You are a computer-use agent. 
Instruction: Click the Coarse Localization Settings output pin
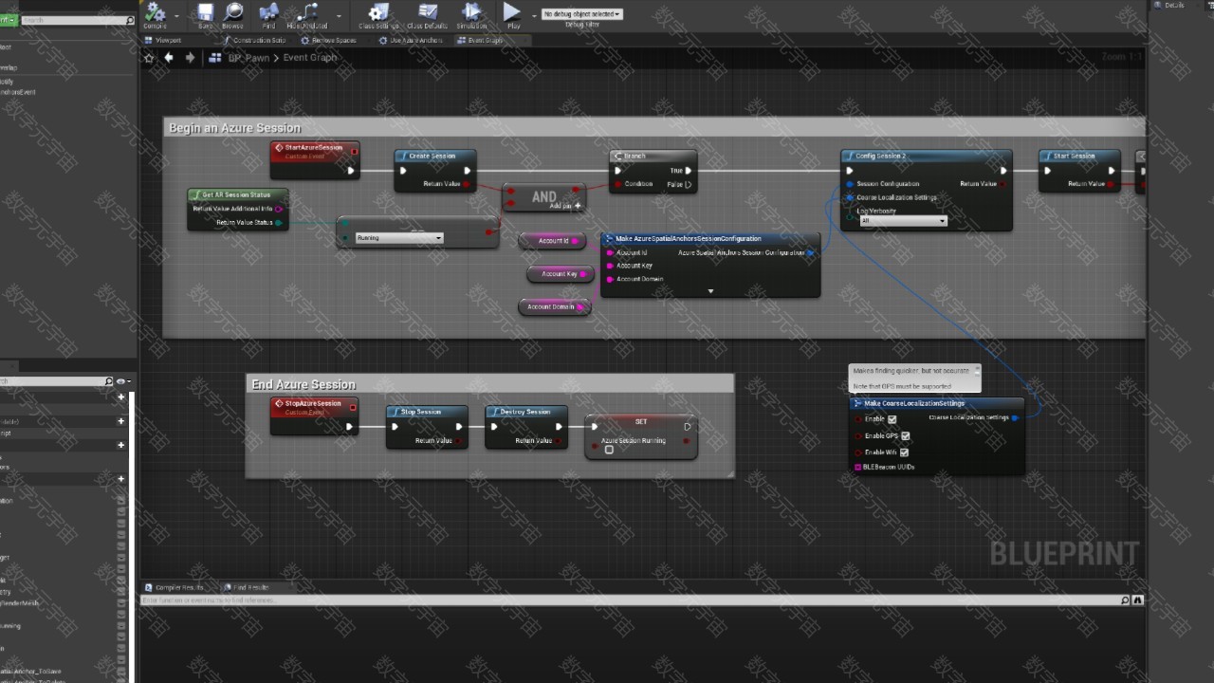(x=1015, y=417)
